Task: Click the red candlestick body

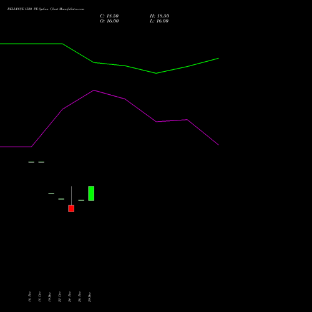Action: coord(71,208)
